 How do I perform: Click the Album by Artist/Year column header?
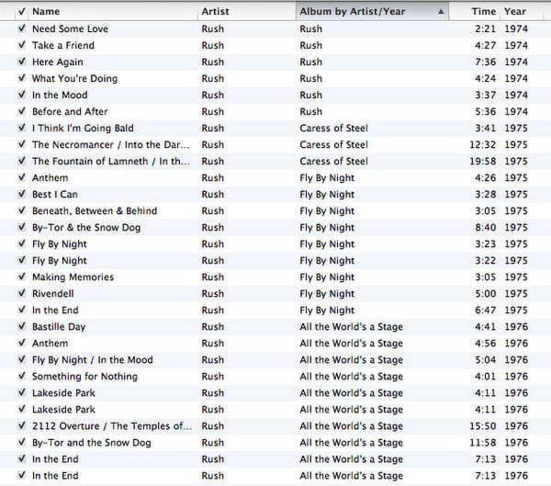[372, 11]
